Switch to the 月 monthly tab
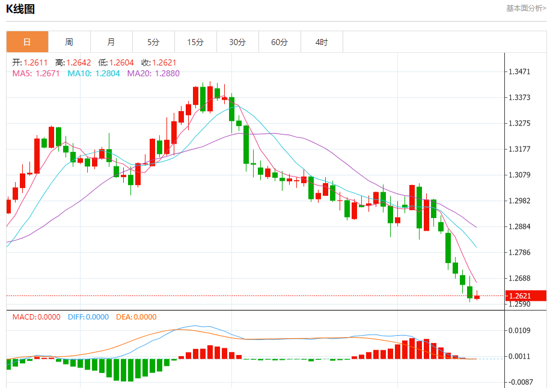Viewport: 550px width, 388px height. pos(112,42)
